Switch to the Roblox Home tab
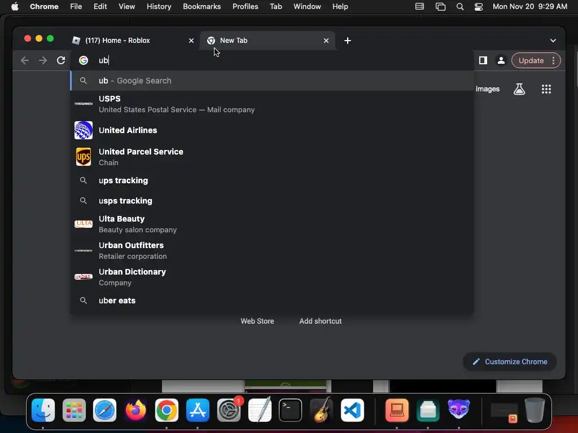The image size is (578, 433). 133,41
